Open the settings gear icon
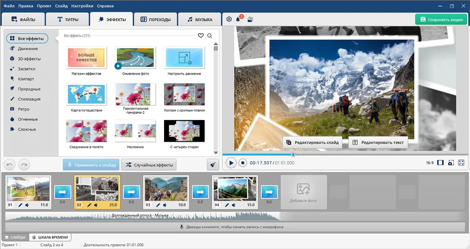Image resolution: width=470 pixels, height=249 pixels. (229, 19)
